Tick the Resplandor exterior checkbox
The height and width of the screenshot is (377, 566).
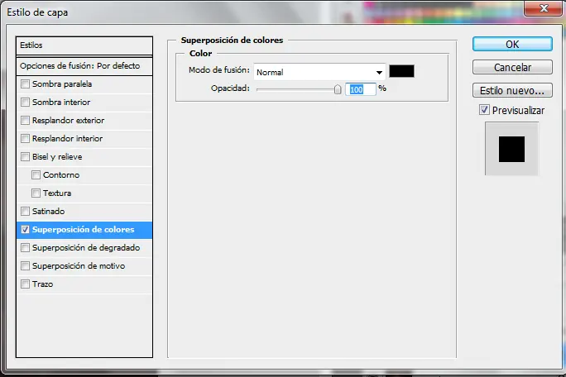25,120
